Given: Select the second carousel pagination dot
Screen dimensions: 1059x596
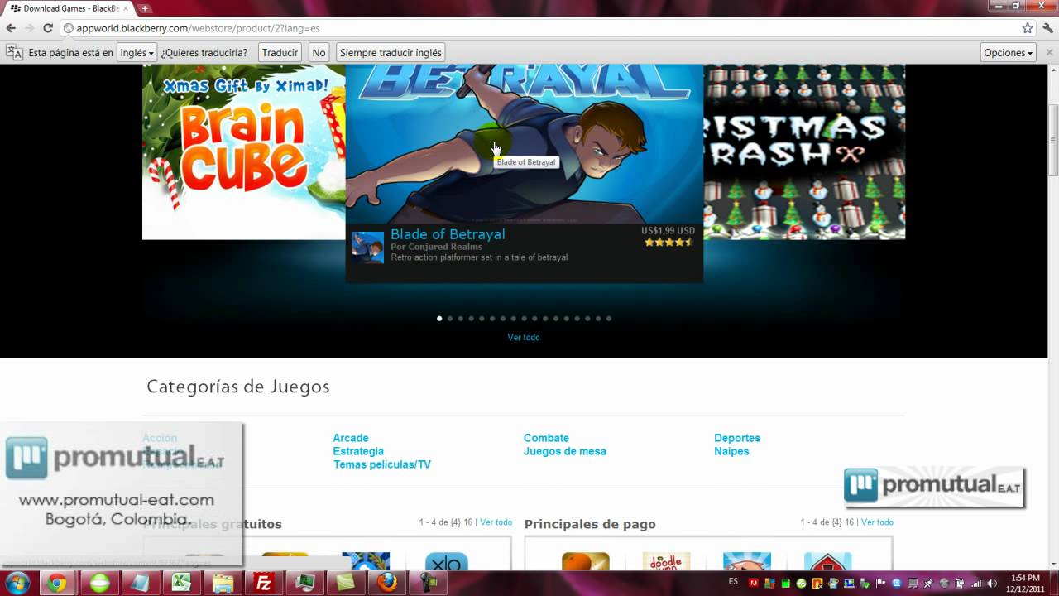Looking at the screenshot, I should 450,318.
